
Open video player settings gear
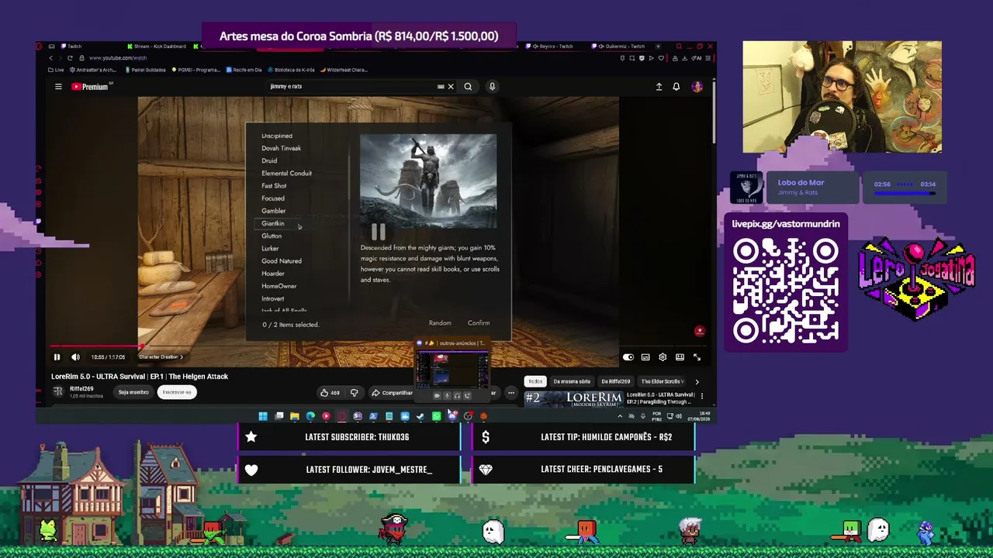(663, 357)
